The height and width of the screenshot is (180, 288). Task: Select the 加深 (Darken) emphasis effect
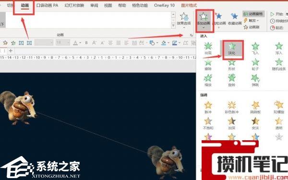click(x=232, y=123)
